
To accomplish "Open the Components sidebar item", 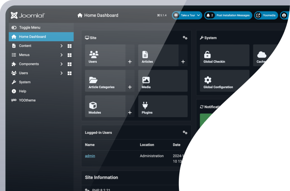I will (x=29, y=64).
